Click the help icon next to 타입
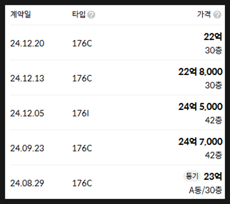 point(91,15)
